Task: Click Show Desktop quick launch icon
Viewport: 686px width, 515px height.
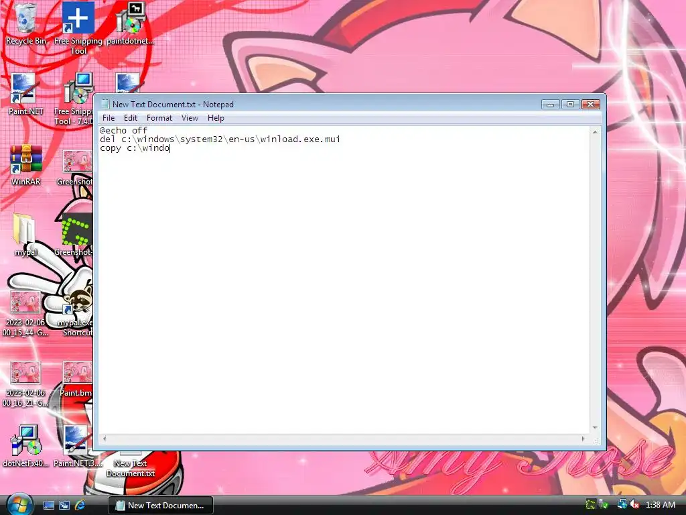Action: (x=48, y=506)
